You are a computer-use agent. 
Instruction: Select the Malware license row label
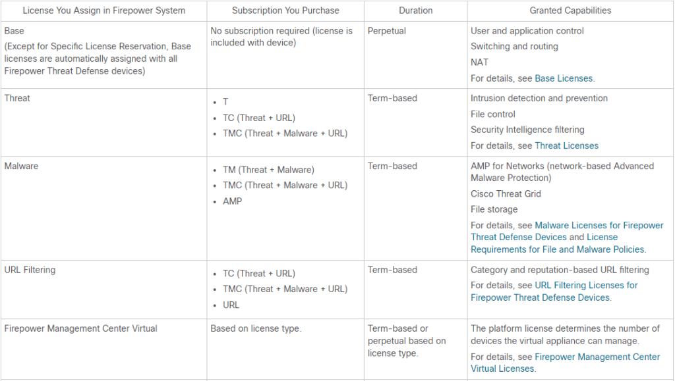21,166
